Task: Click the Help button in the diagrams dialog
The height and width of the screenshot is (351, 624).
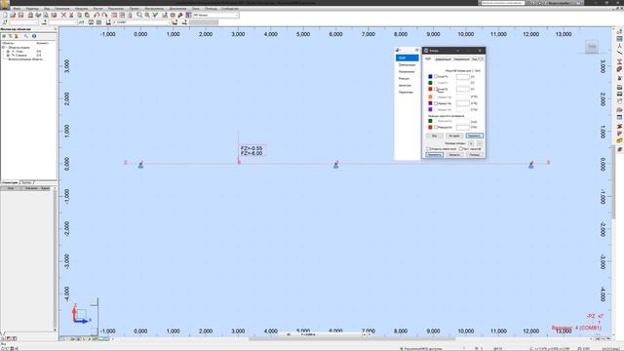Action: click(475, 155)
